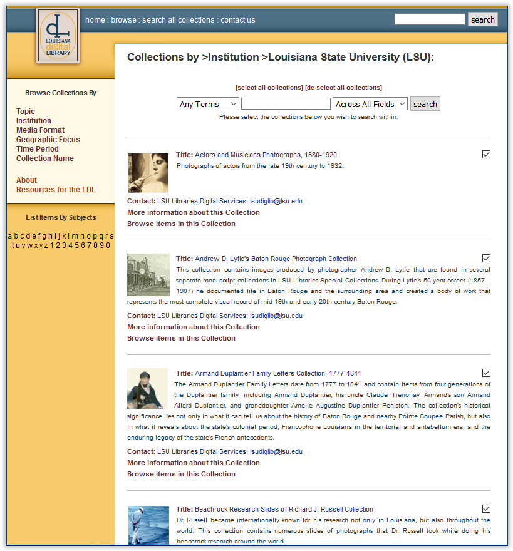Image resolution: width=513 pixels, height=551 pixels.
Task: Browse collections by Collection Name
Action: (45, 158)
